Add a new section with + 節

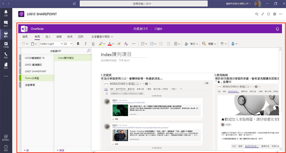point(26,150)
